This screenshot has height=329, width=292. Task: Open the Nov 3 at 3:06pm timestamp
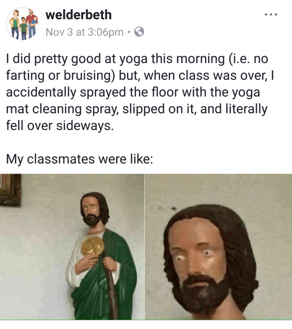tap(83, 32)
